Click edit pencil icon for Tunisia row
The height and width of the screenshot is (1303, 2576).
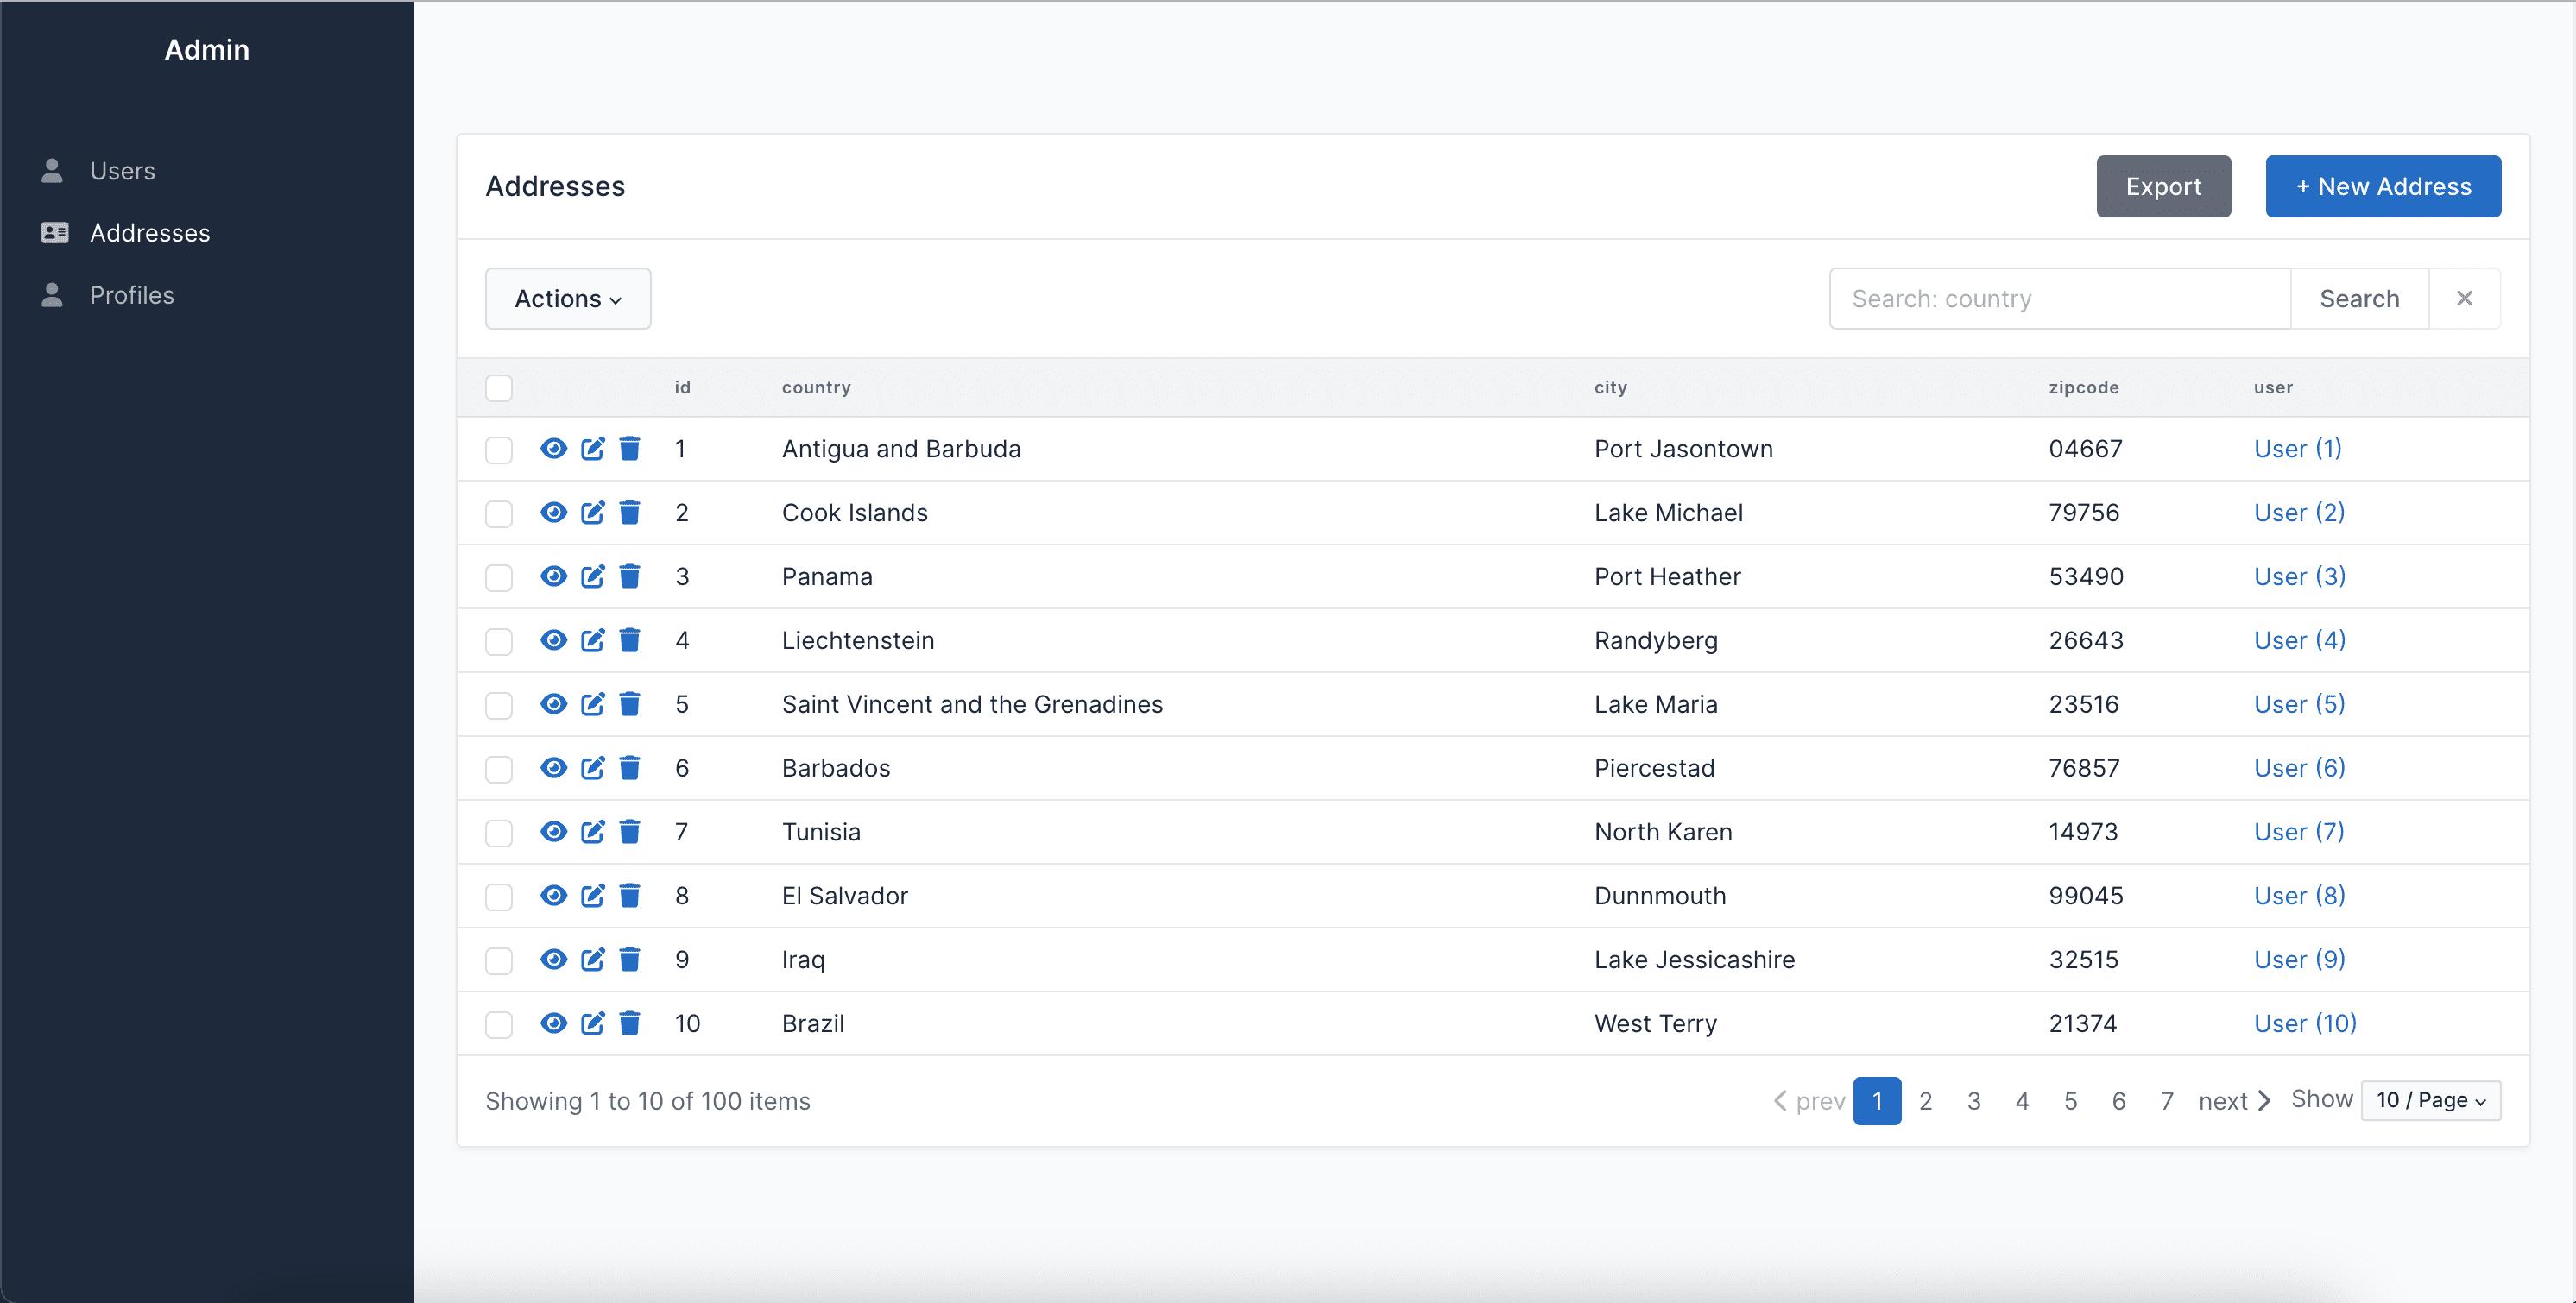point(593,831)
